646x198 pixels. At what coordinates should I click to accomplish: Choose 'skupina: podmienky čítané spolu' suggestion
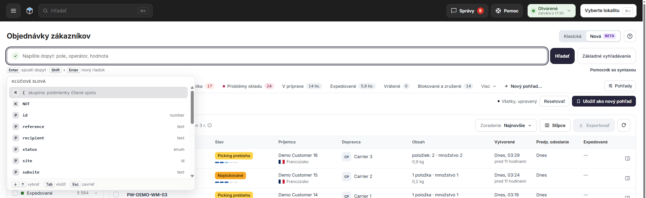click(x=98, y=92)
